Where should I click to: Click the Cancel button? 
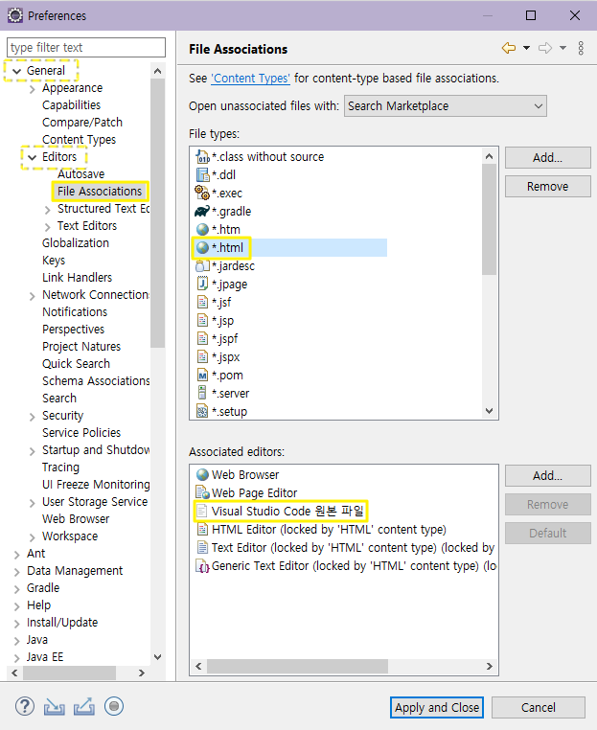click(x=539, y=708)
